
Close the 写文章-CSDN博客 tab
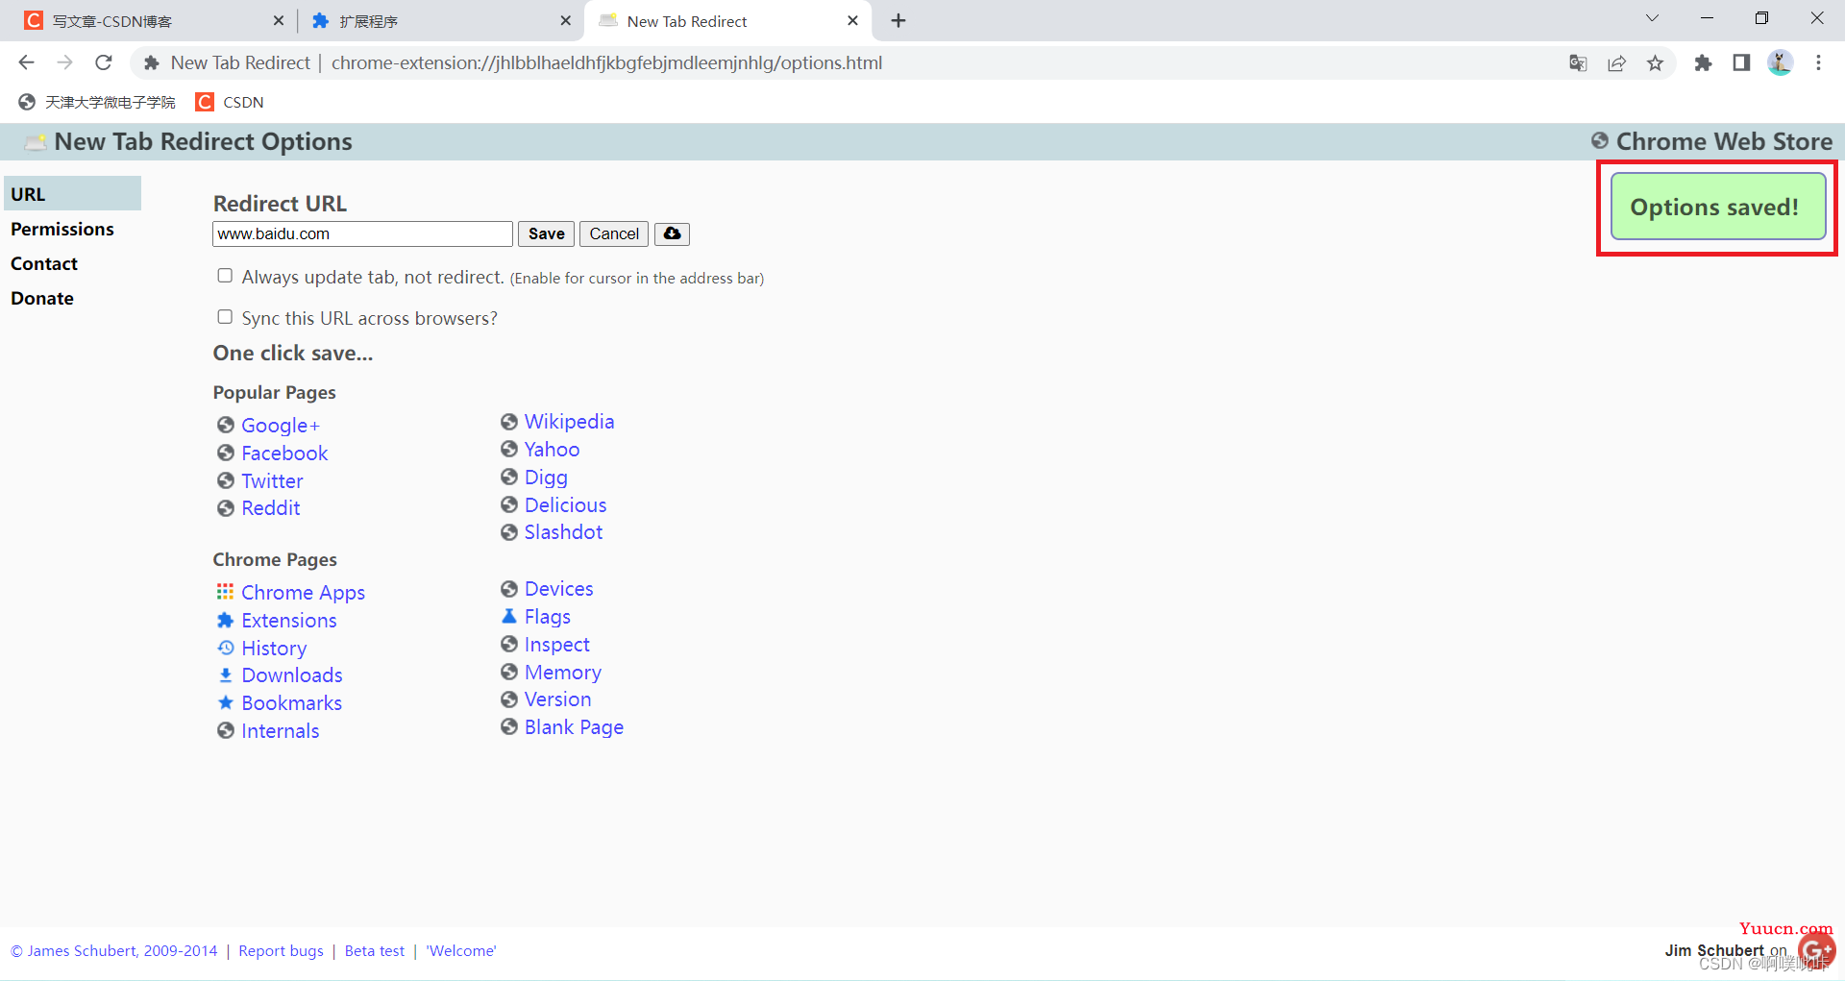click(x=279, y=20)
